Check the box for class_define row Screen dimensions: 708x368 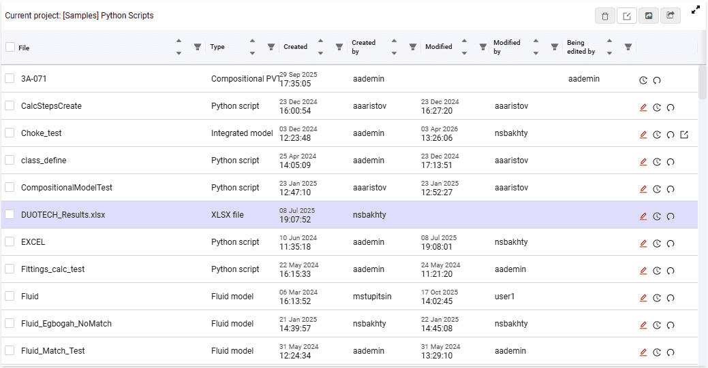10,160
